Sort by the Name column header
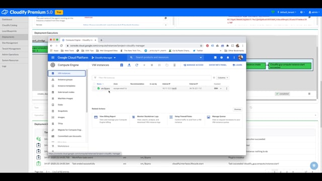Screen dimensions: 322x181 (x=100, y=84)
